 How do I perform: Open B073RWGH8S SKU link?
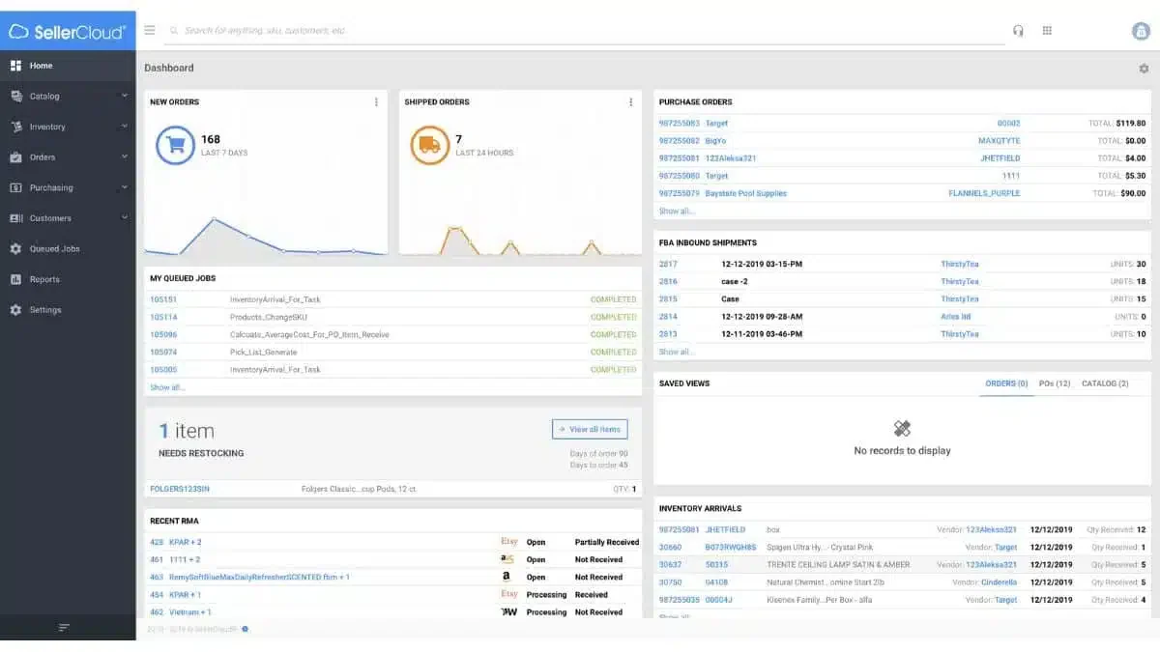point(730,547)
